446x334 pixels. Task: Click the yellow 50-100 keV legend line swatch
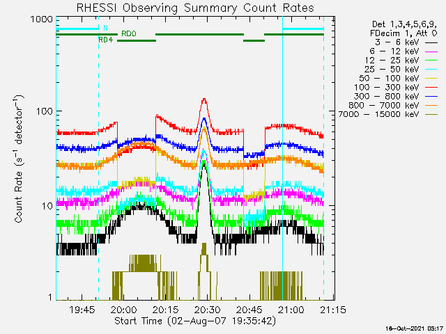tap(431, 79)
